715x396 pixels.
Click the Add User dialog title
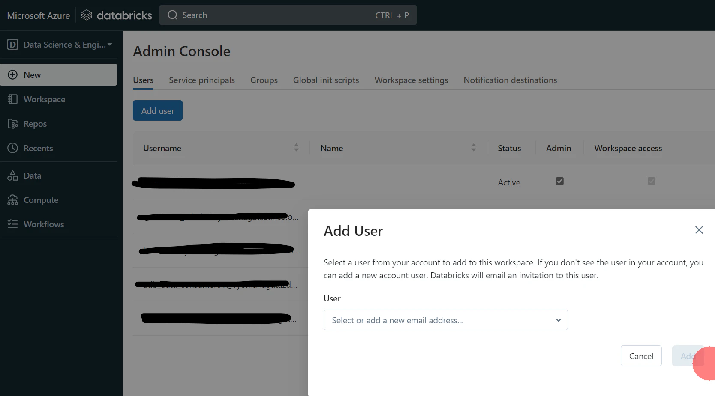[x=353, y=231]
